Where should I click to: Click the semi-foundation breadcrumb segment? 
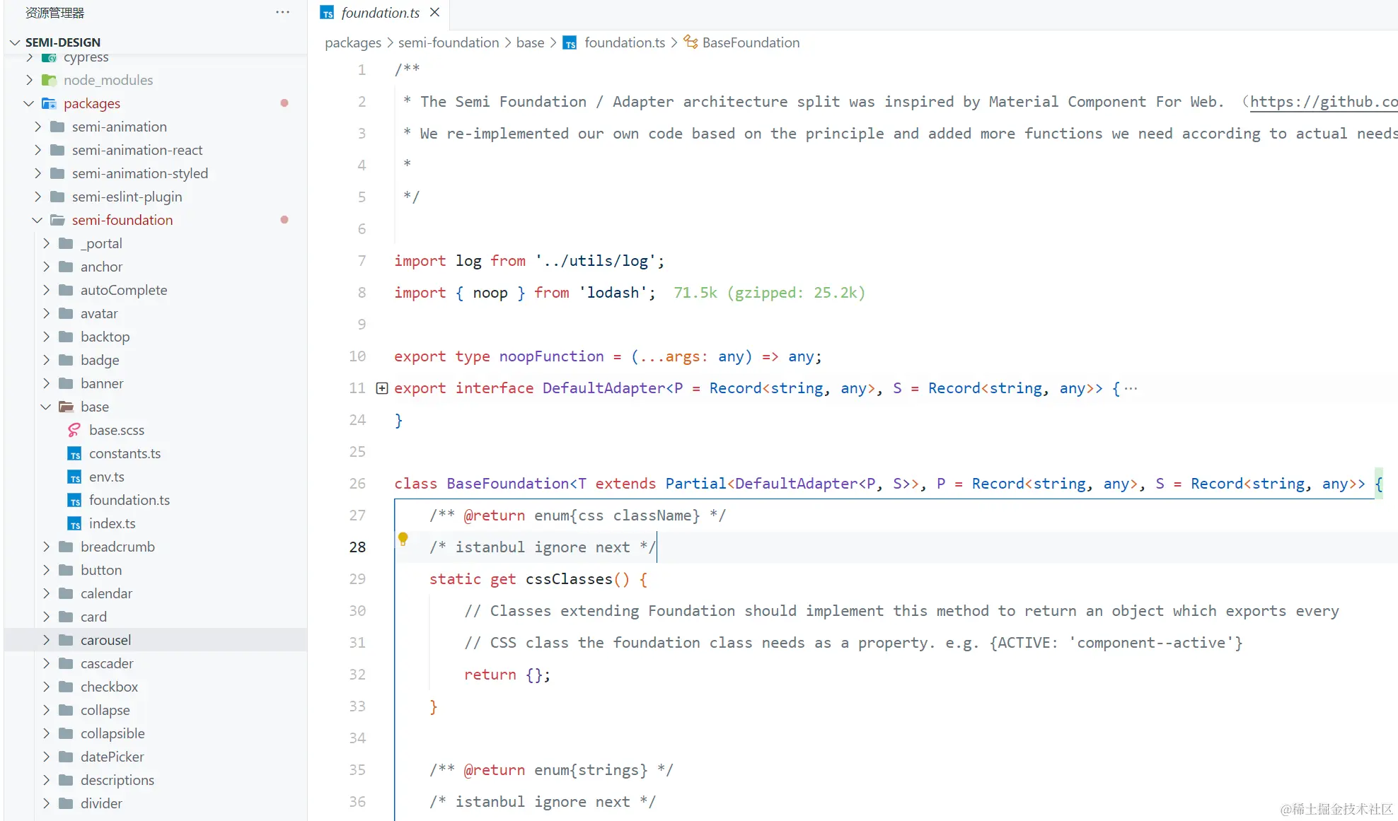(x=448, y=42)
